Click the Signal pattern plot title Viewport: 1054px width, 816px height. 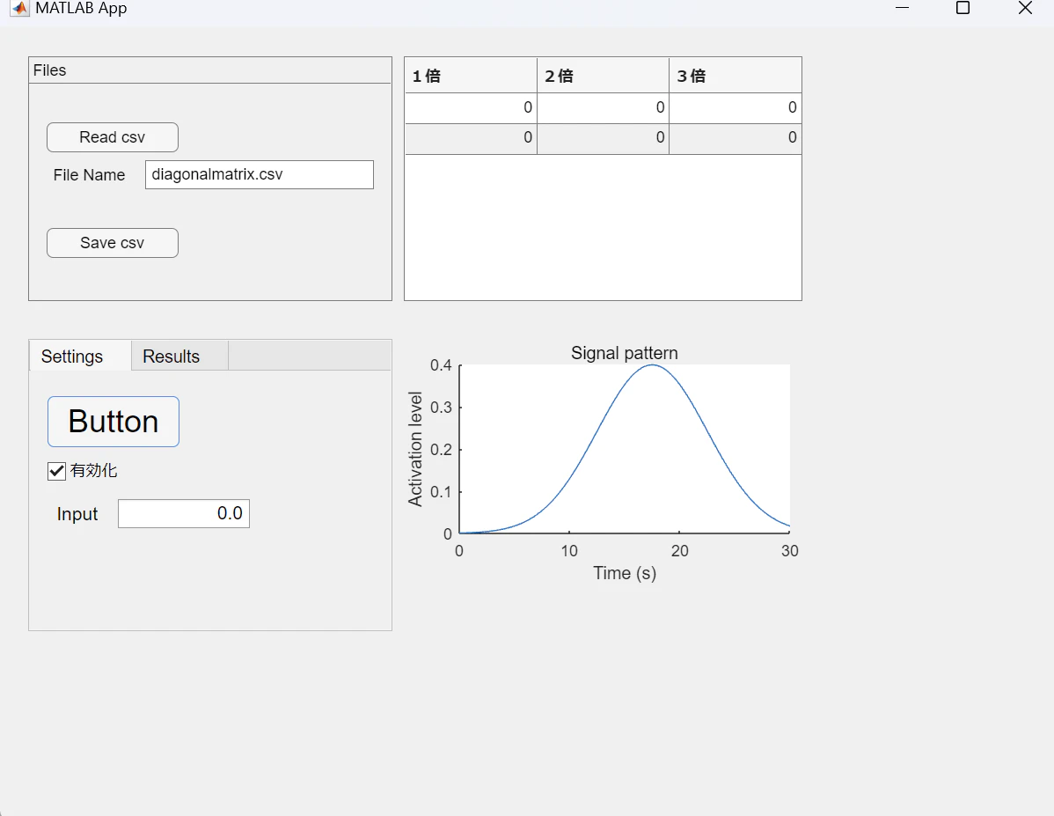pos(625,353)
